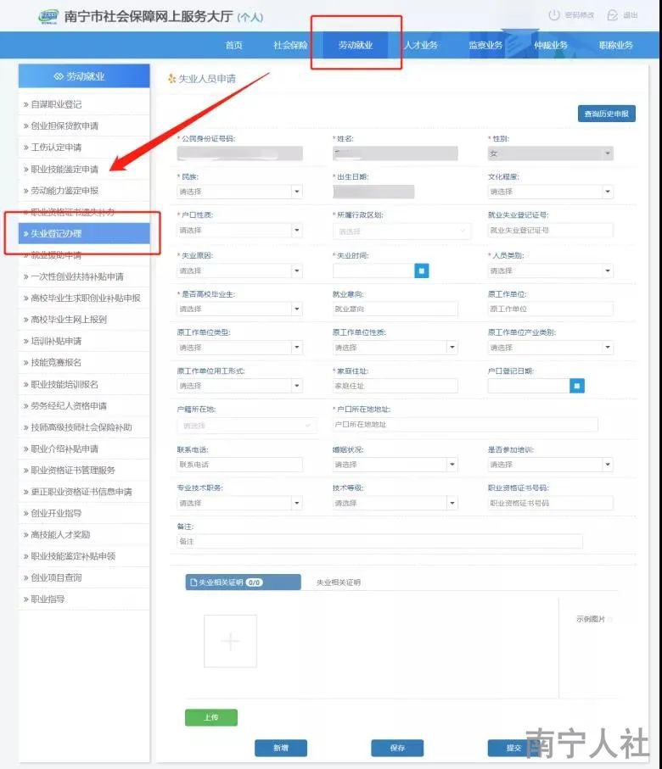Expand the 文化程度 dropdown
Screen dimensions: 662x769
tap(551, 192)
